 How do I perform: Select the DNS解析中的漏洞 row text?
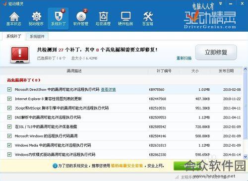(48, 118)
